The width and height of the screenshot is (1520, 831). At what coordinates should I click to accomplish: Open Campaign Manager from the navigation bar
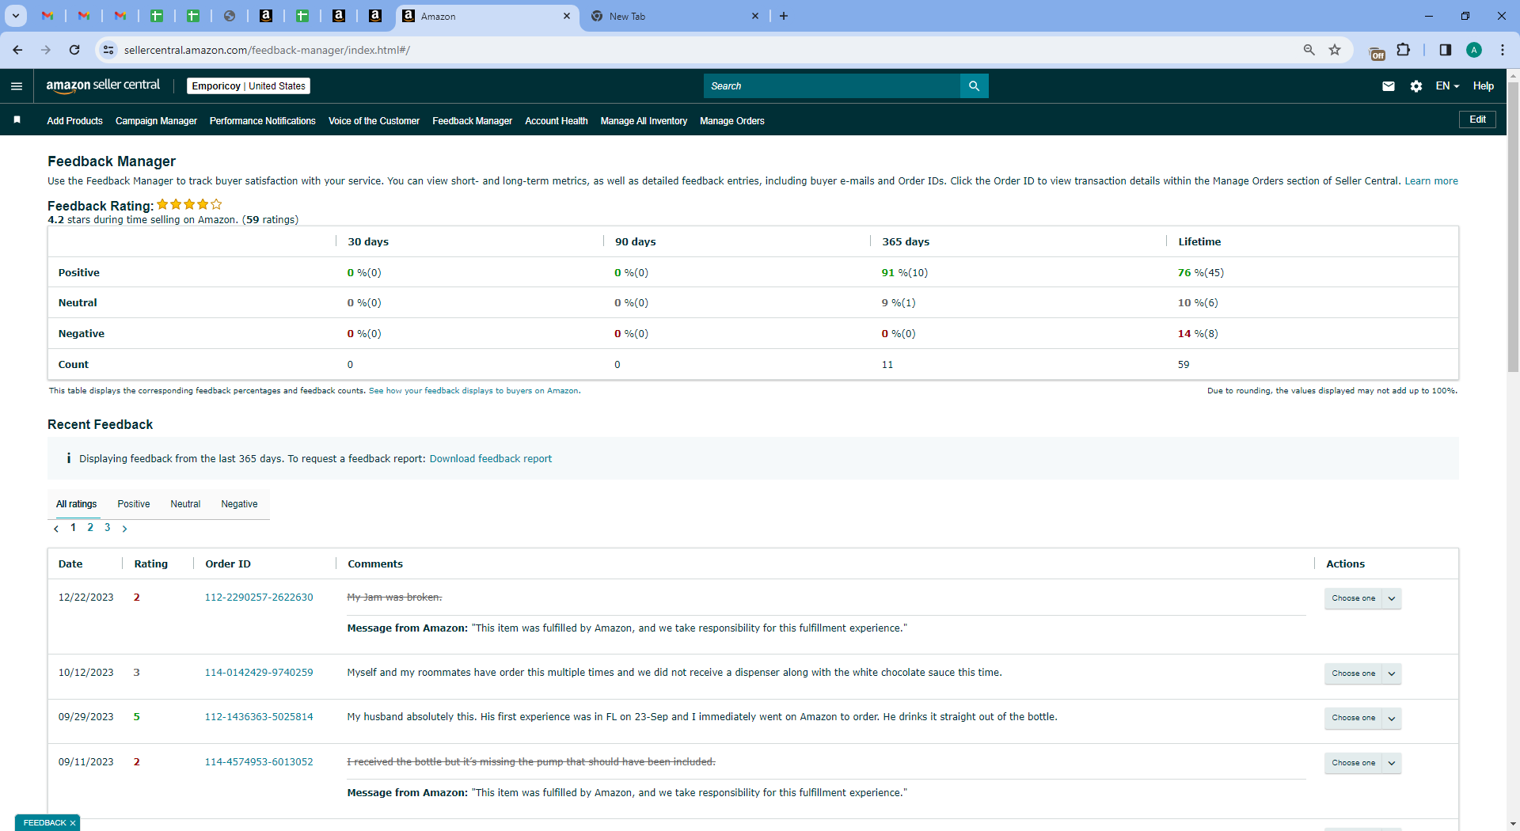pyautogui.click(x=156, y=121)
